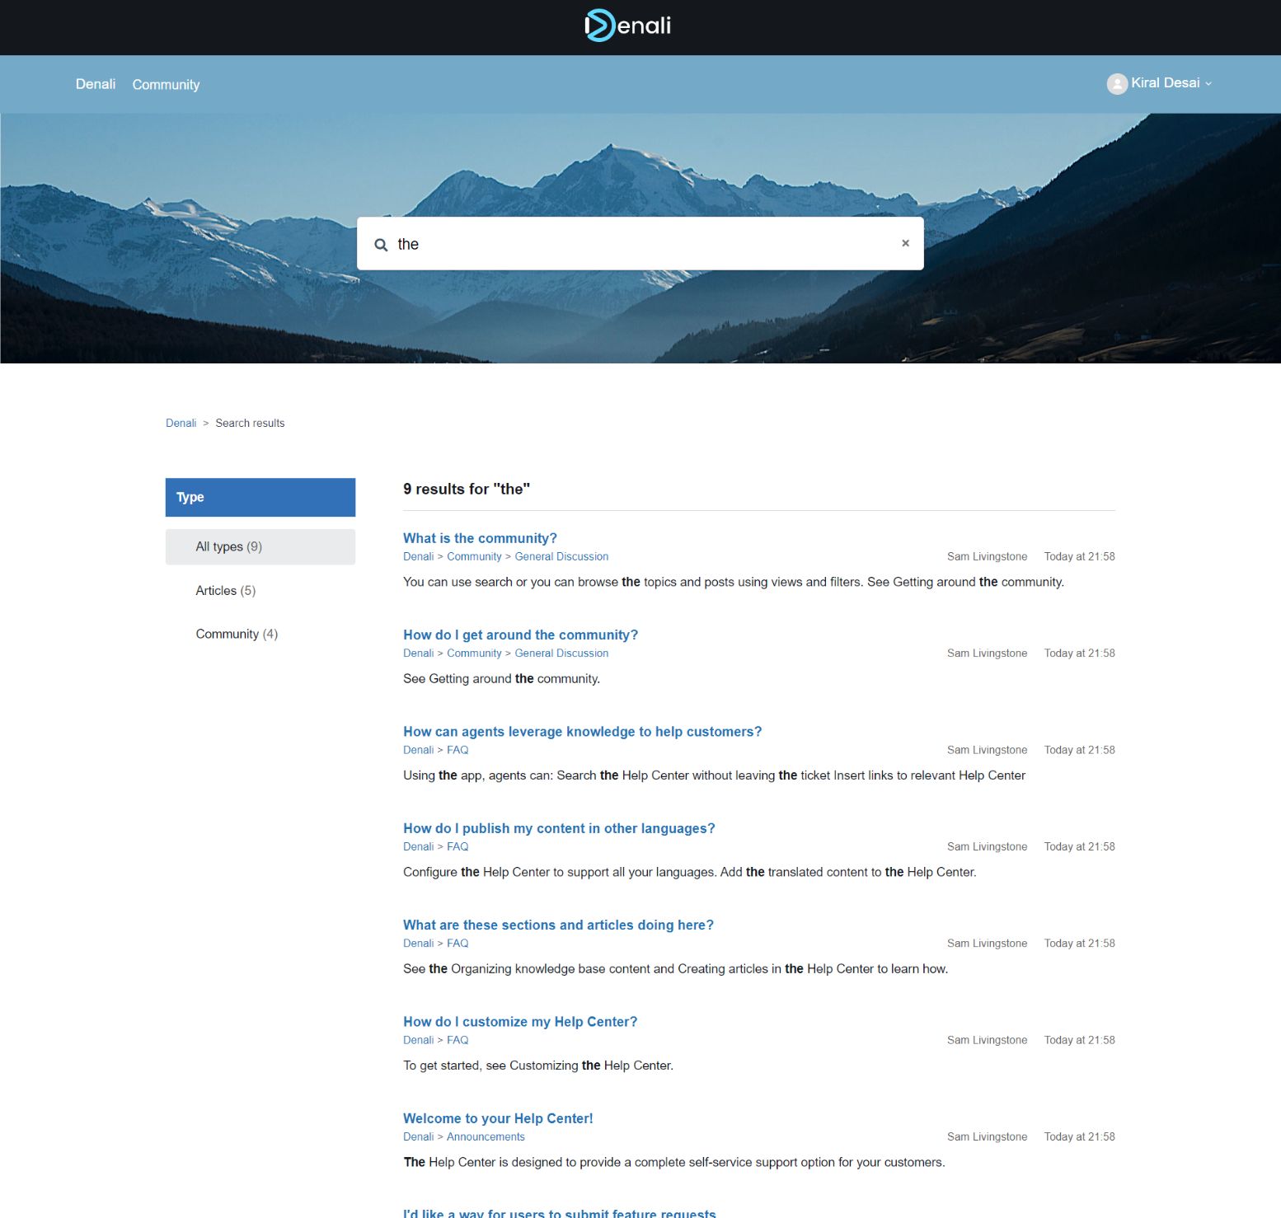Viewport: 1281px width, 1218px height.
Task: Clear the search field with X
Action: [x=905, y=243]
